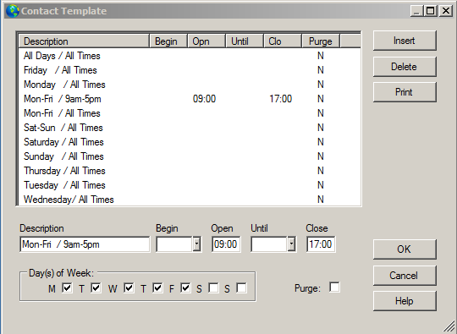
Task: Click into the Description text field
Action: 85,244
